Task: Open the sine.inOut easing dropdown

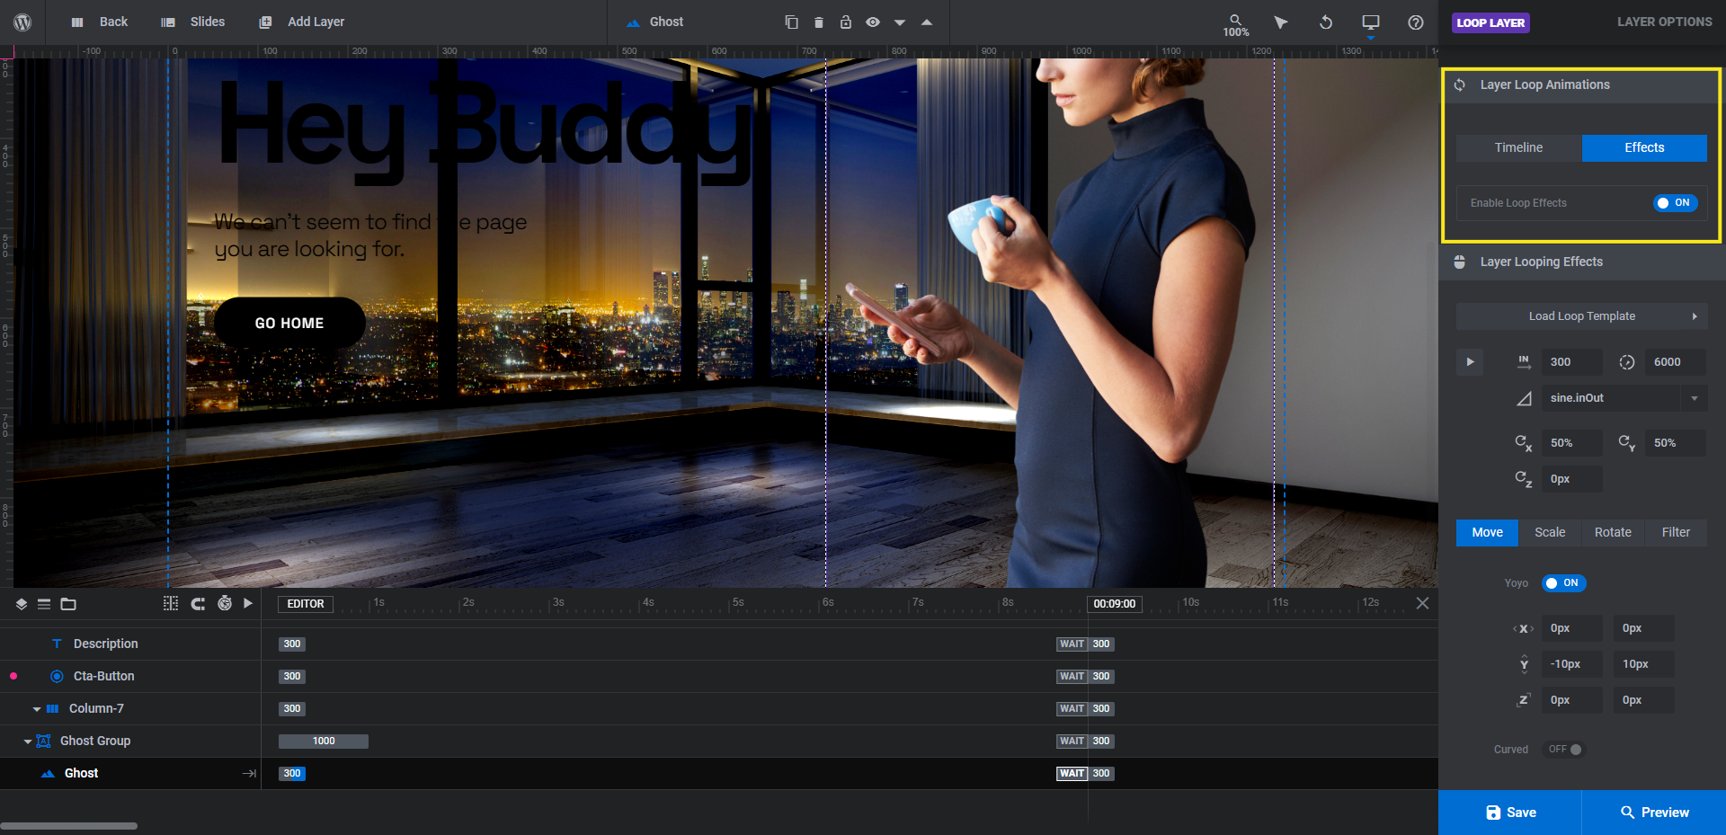Action: click(1624, 398)
